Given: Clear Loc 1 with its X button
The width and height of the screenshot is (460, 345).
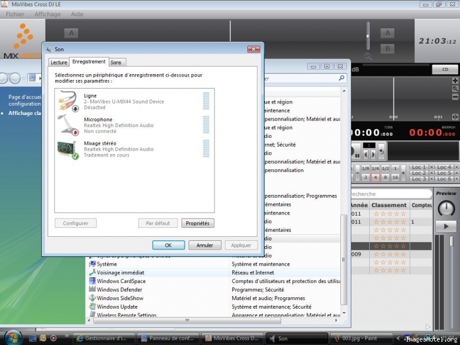Looking at the screenshot, I should click(x=431, y=167).
